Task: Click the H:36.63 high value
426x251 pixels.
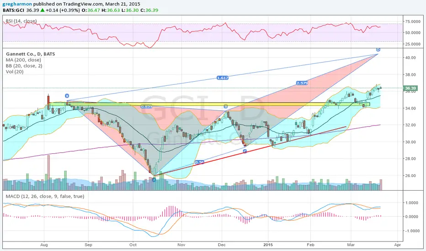Action: (x=111, y=10)
